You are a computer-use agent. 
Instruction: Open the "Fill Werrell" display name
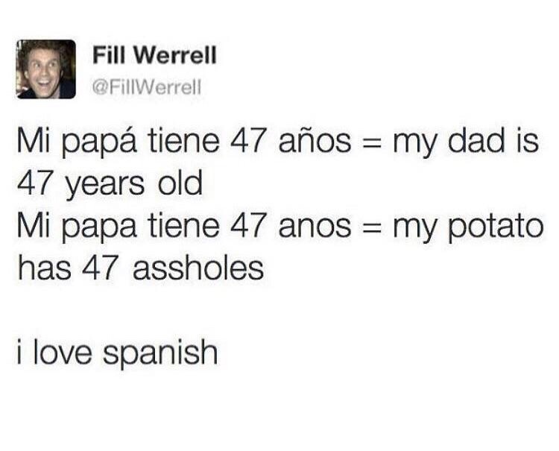155,55
